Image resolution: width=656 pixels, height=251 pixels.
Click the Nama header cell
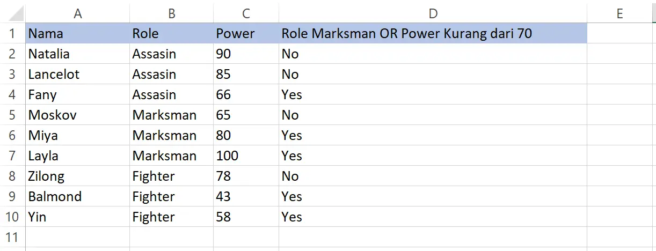(77, 34)
